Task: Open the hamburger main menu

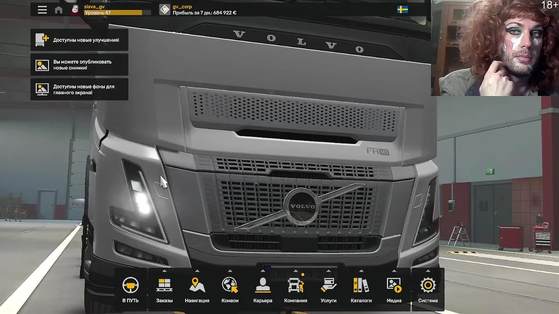Action: [42, 10]
